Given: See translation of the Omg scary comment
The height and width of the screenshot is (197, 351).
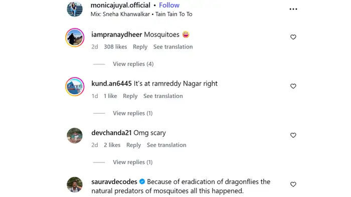Looking at the screenshot, I should pyautogui.click(x=166, y=145).
